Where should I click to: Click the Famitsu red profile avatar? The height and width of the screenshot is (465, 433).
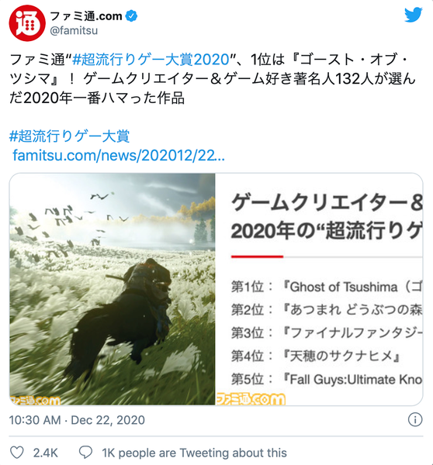coord(27,23)
